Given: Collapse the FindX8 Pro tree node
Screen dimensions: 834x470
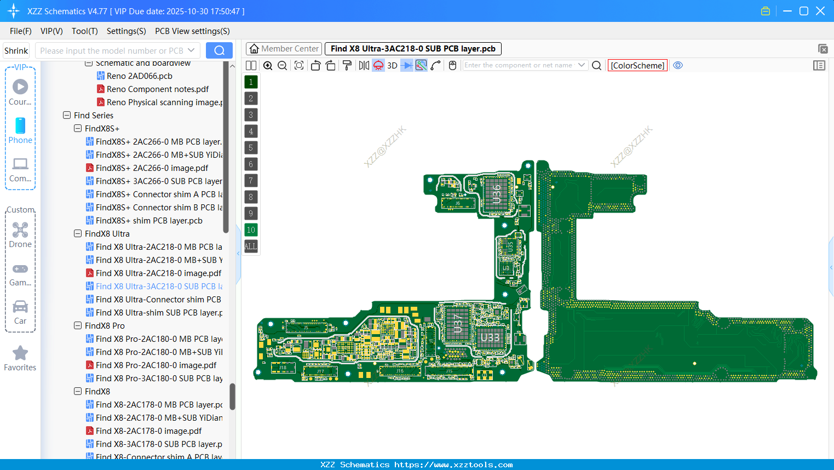Looking at the screenshot, I should click(x=78, y=325).
